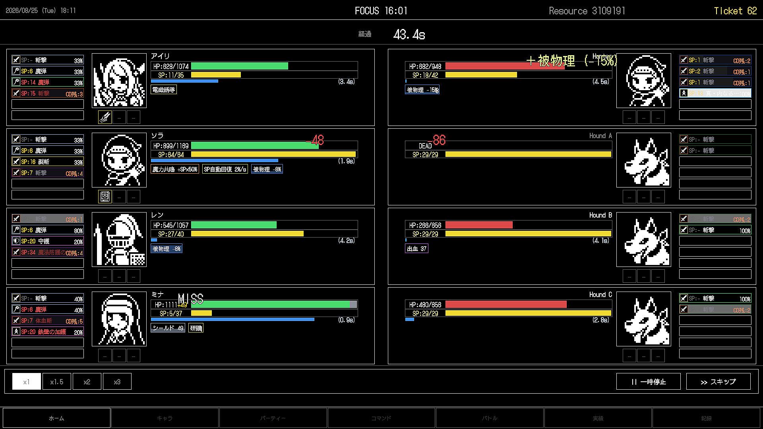The image size is (763, 429).
Task: Click Airi's SP:14 魔弾 staff skill icon
Action: coord(16,82)
